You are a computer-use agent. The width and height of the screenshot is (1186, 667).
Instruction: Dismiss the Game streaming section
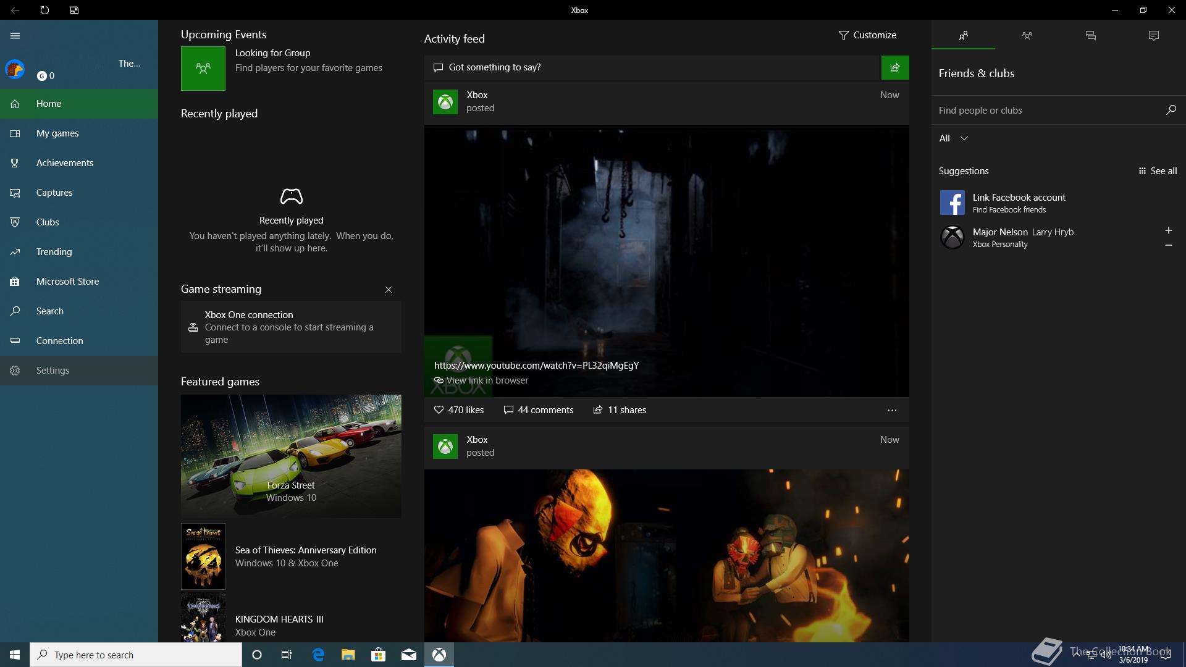click(389, 290)
